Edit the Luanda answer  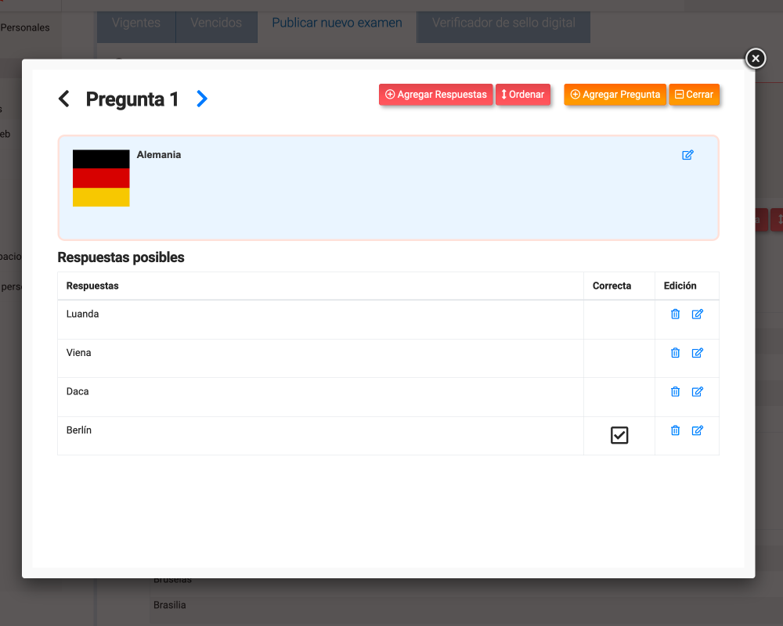[697, 314]
